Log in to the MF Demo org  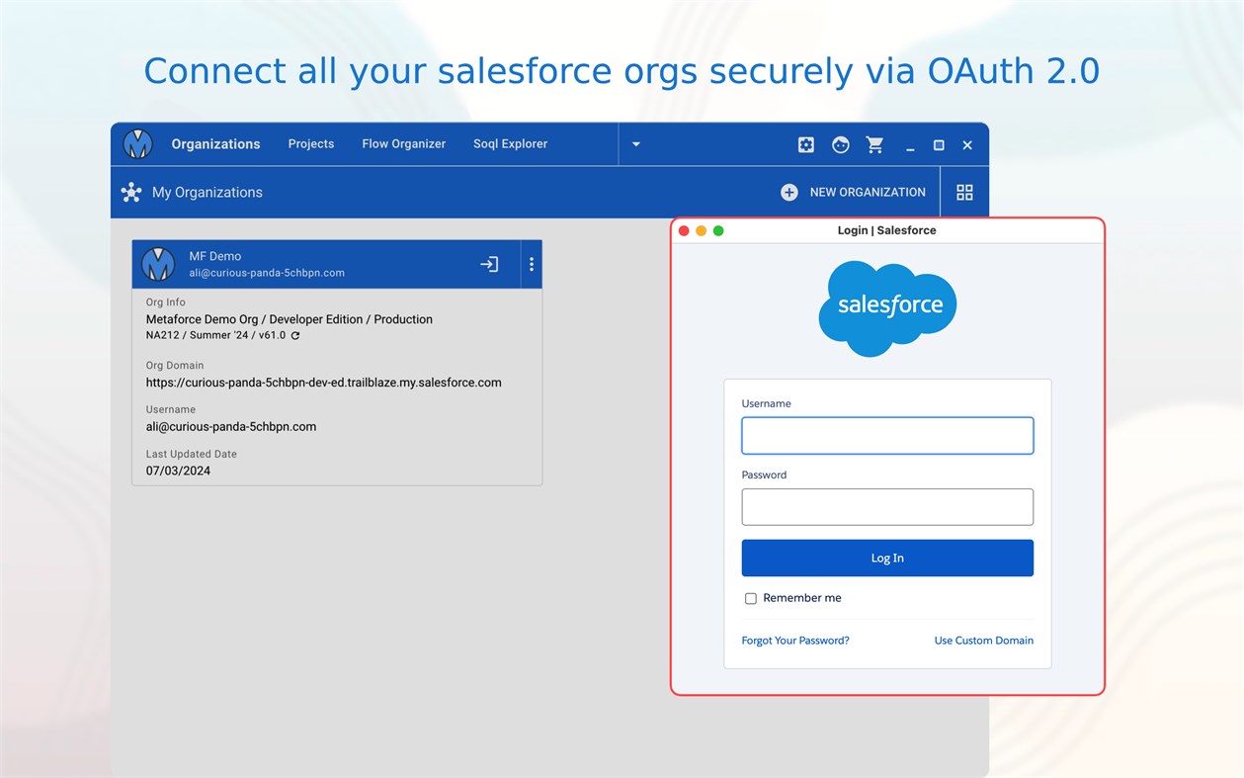point(489,264)
